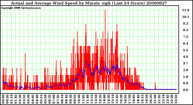Select the 10.1 y-axis label
This screenshot has width=193, height=105.
pyautogui.click(x=186, y=17)
